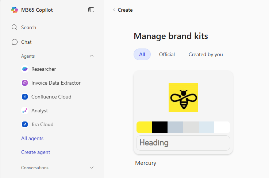Click the Conversations section label

[35, 168]
